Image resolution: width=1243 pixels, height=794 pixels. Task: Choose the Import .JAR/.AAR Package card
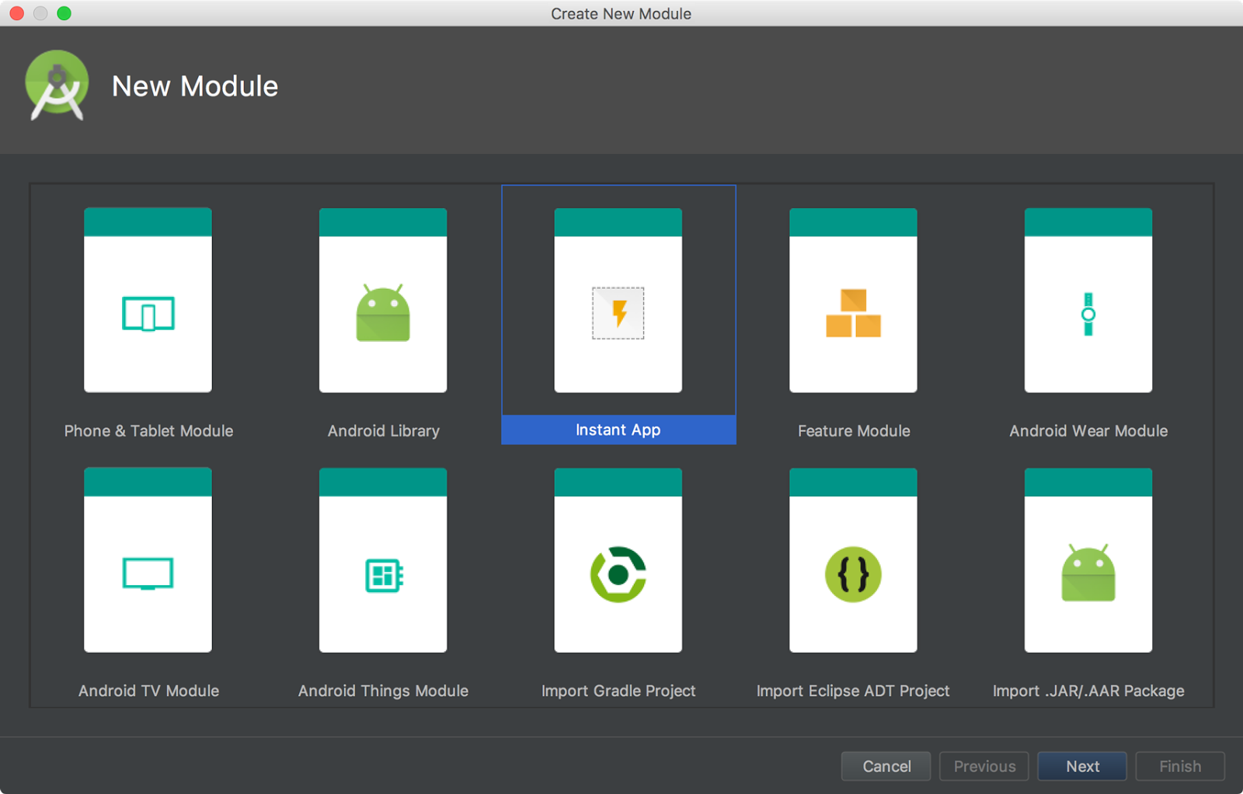(1088, 559)
